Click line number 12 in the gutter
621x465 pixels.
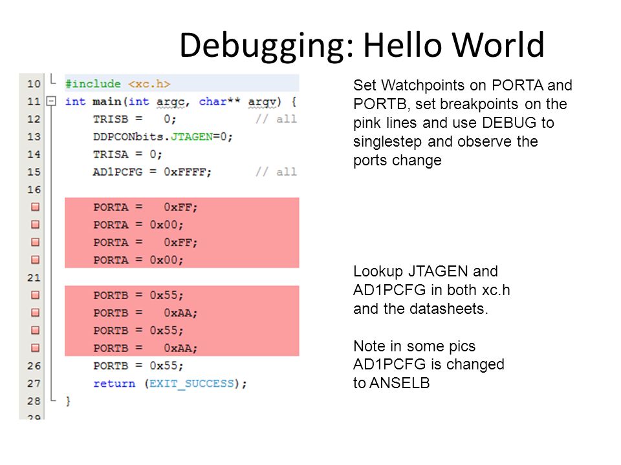(x=34, y=119)
